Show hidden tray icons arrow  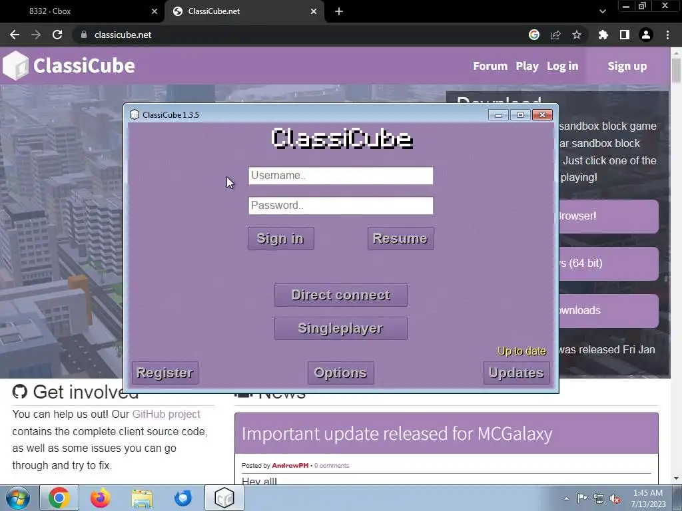[x=566, y=498]
